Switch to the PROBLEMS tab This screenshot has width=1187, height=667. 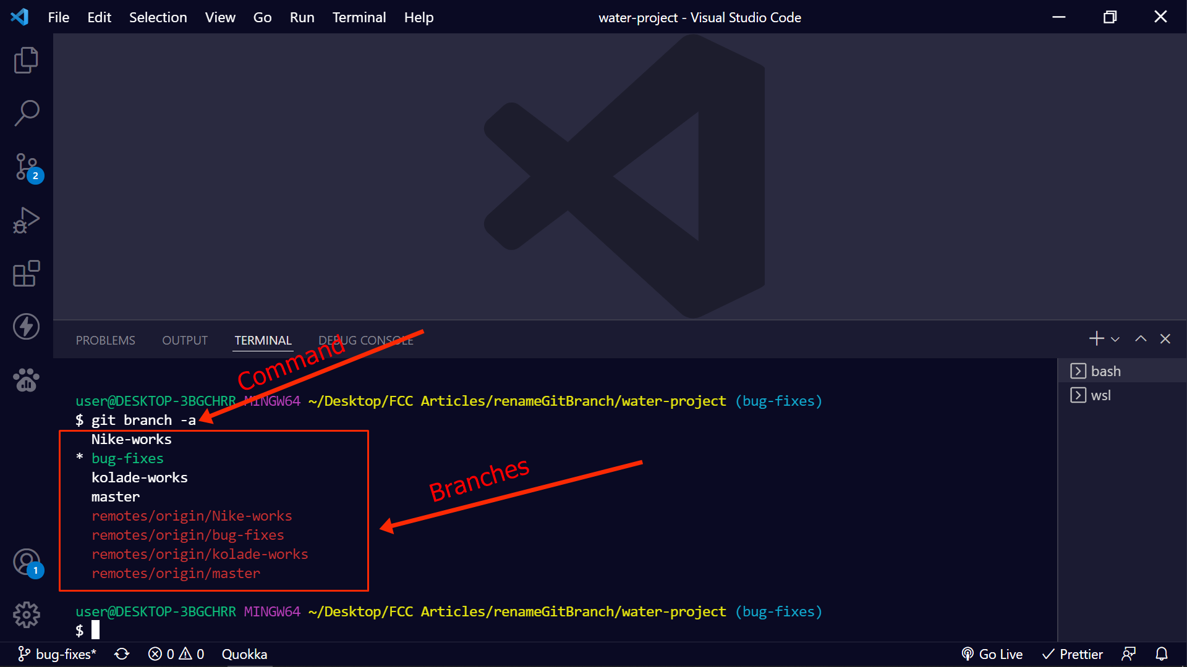point(105,340)
